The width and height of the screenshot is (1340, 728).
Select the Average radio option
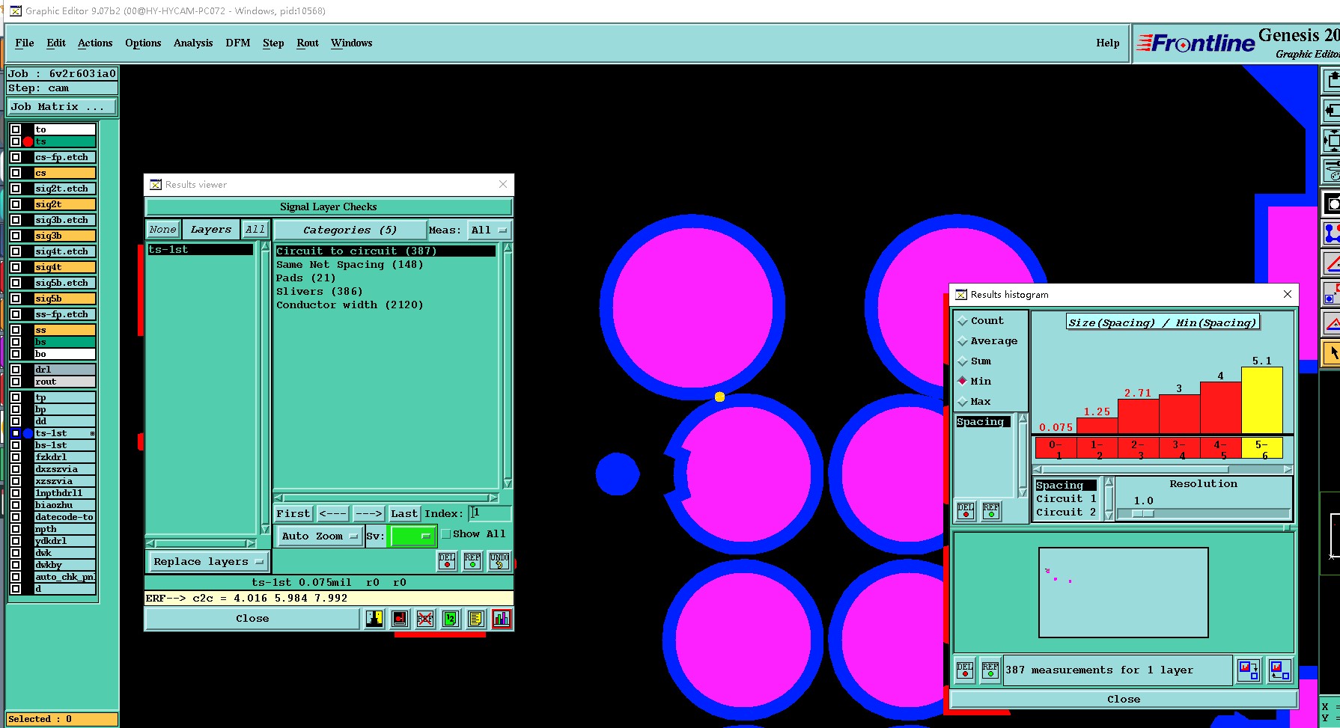963,341
